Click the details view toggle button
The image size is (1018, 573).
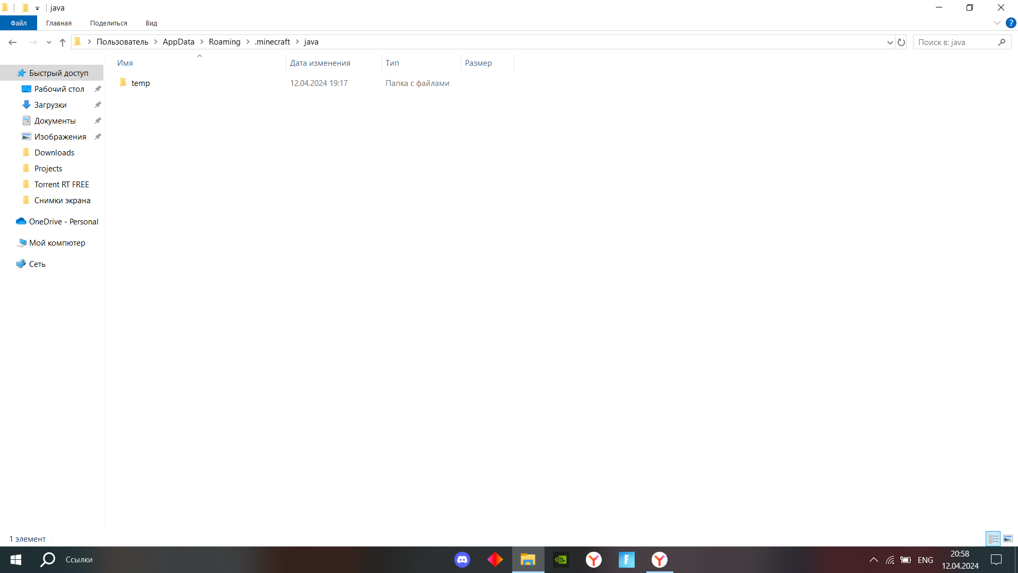point(993,538)
